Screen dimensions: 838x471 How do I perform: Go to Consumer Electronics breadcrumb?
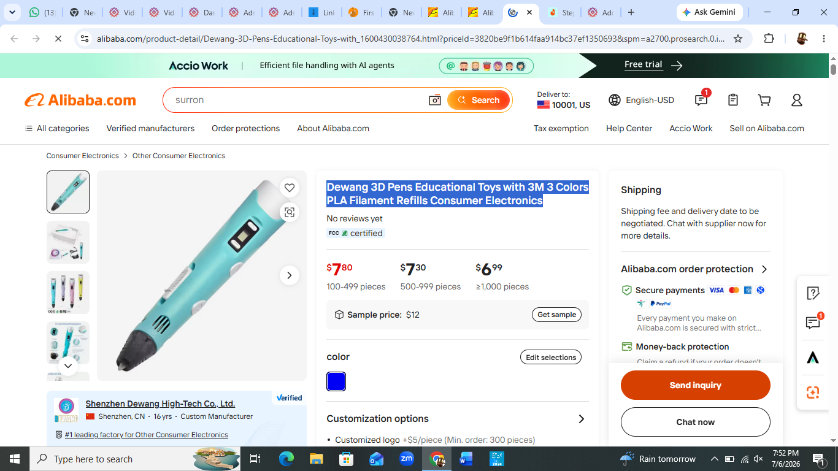[x=82, y=156]
